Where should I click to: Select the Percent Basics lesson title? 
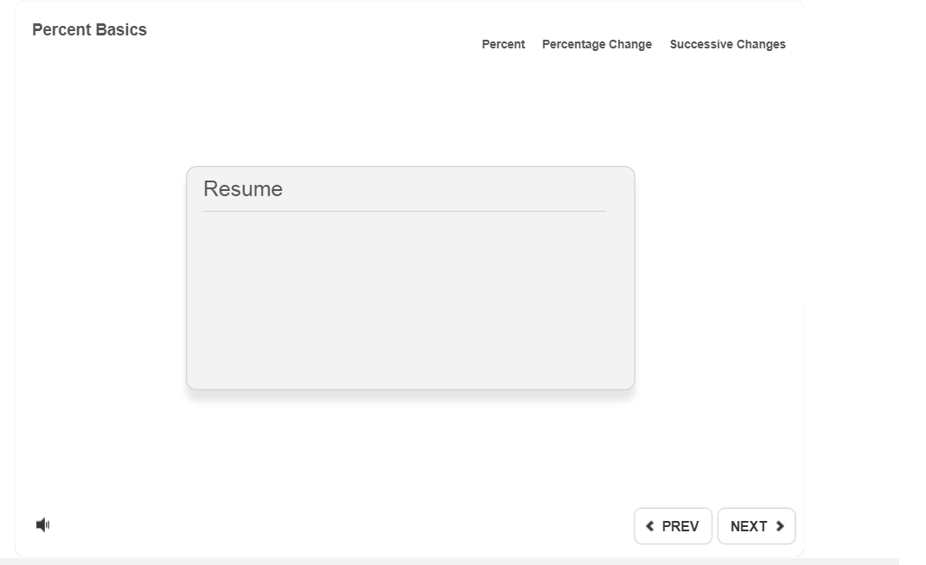point(89,30)
